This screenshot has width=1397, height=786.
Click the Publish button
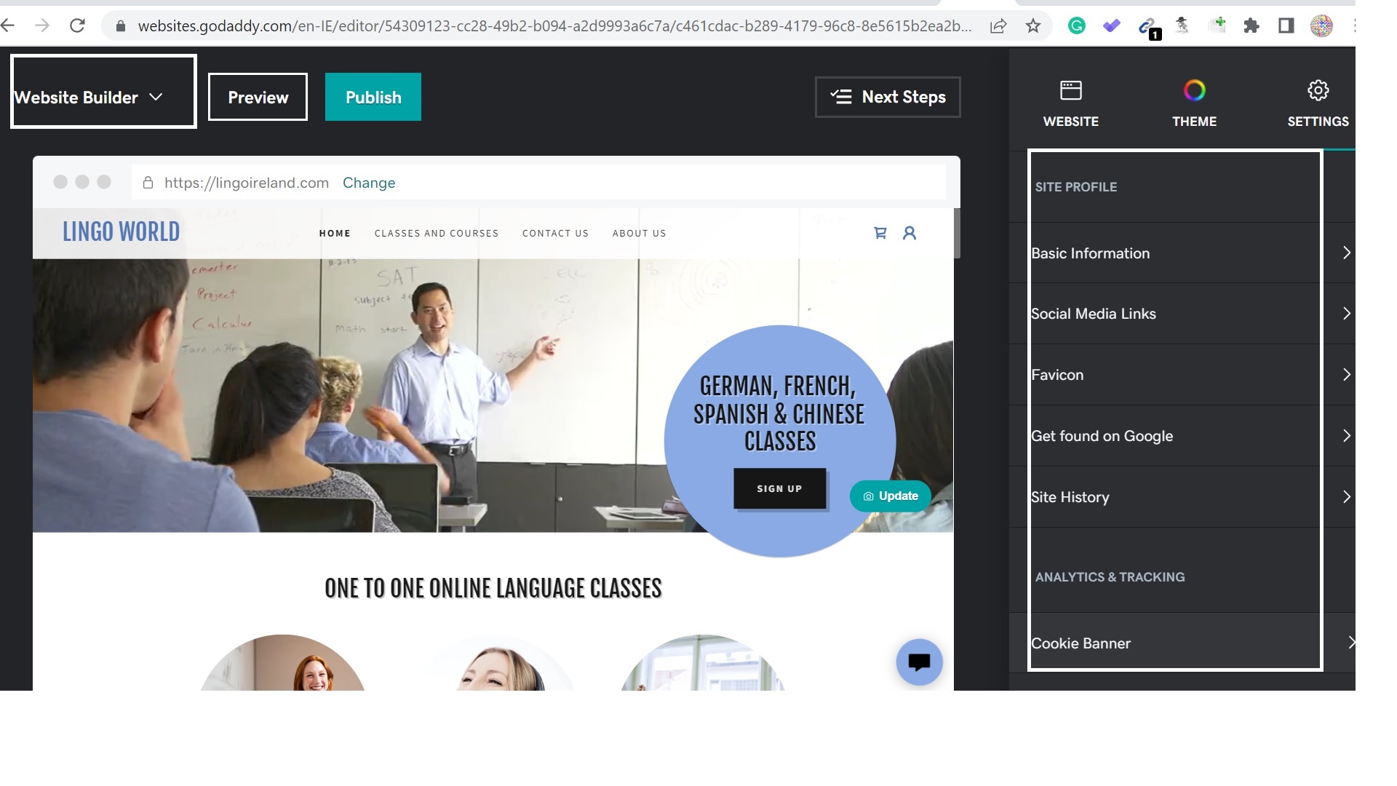[x=373, y=97]
